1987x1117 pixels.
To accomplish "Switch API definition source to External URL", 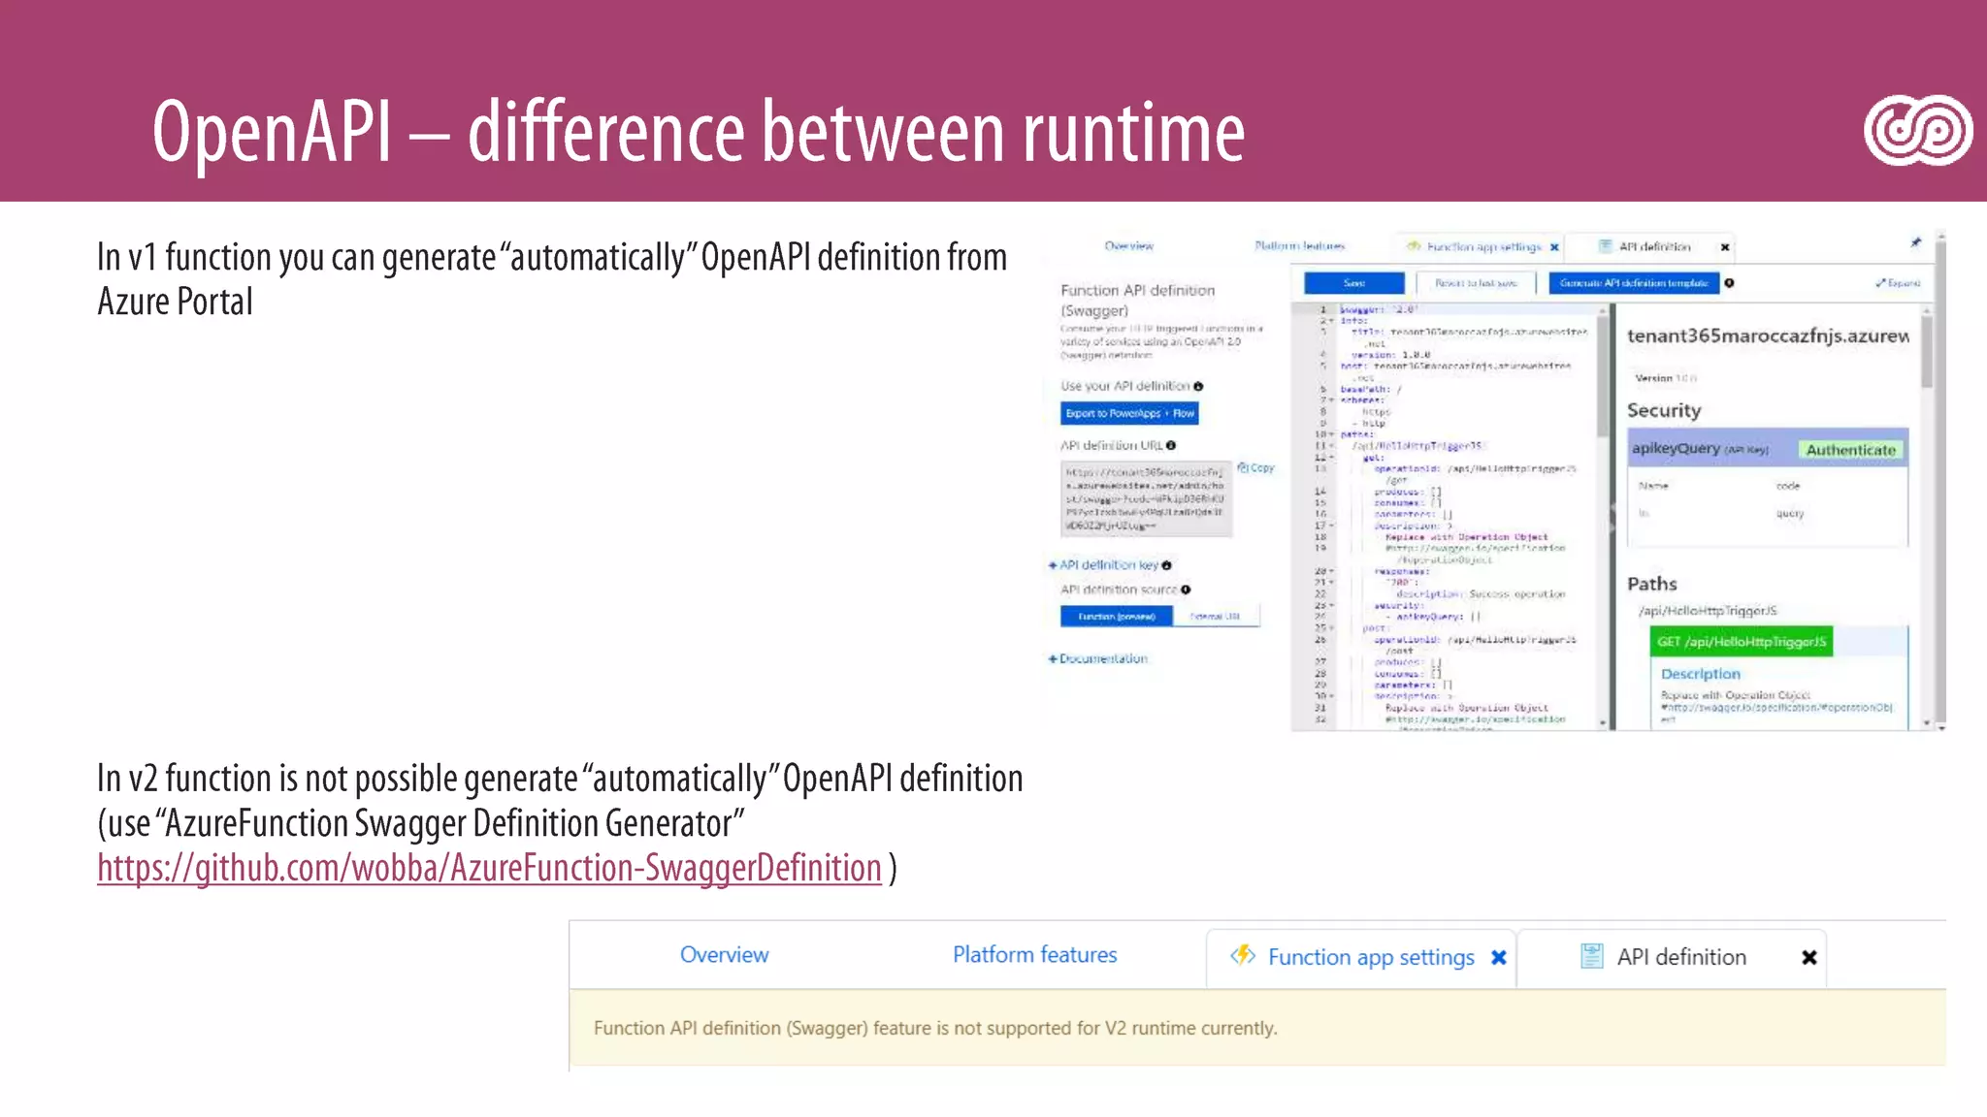I will (x=1215, y=617).
